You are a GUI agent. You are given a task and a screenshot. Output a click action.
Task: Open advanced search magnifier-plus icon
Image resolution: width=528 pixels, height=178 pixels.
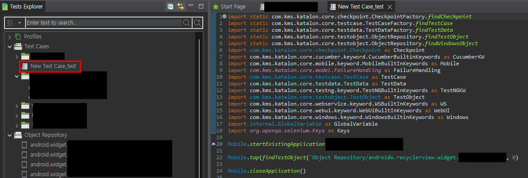(x=197, y=23)
